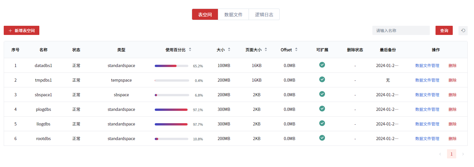The image size is (474, 167).
Task: Delete the plogdbs tablespace row
Action: coord(452,109)
